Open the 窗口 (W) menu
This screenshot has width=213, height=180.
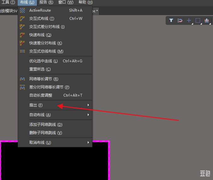66,2
